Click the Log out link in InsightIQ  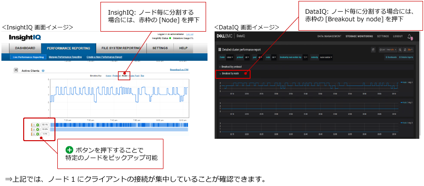pos(190,34)
